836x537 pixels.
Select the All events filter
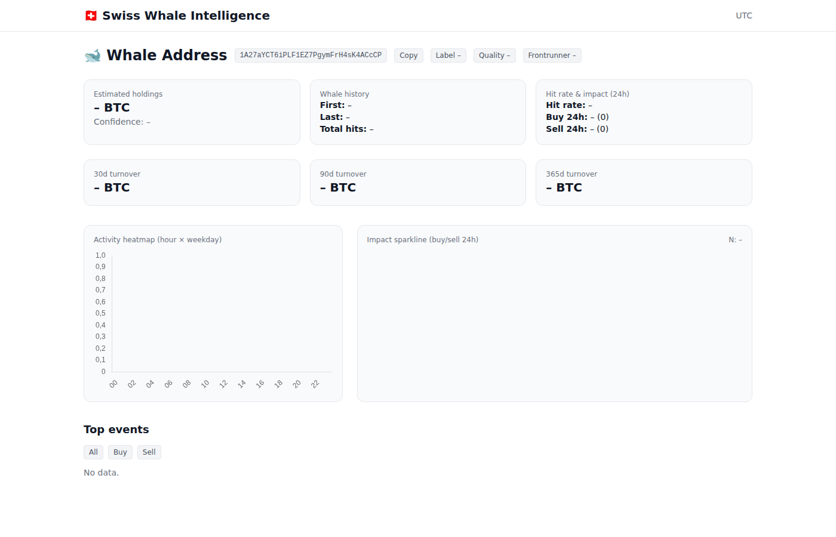coord(93,452)
